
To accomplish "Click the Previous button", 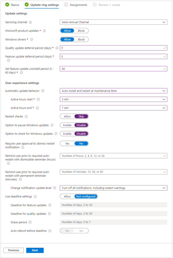I will (x=13, y=250).
